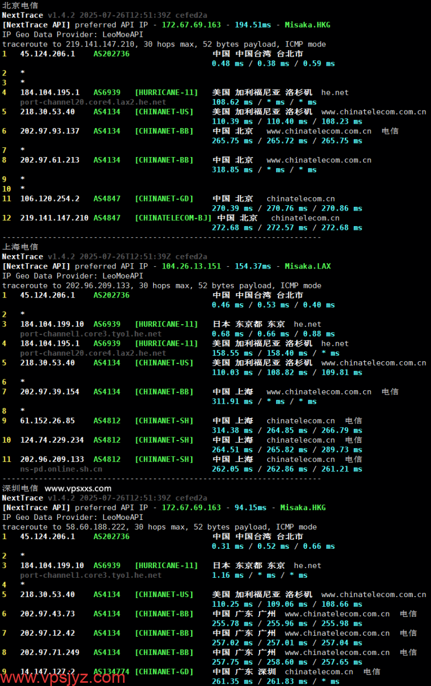Click the 深圳电信 heading text

coord(20,488)
